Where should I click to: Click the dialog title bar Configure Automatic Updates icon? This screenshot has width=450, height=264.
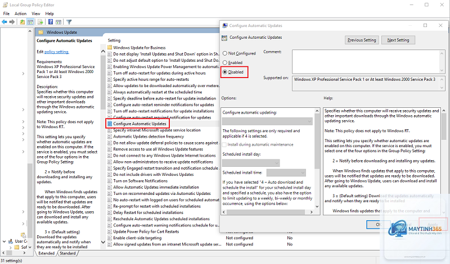click(x=225, y=25)
